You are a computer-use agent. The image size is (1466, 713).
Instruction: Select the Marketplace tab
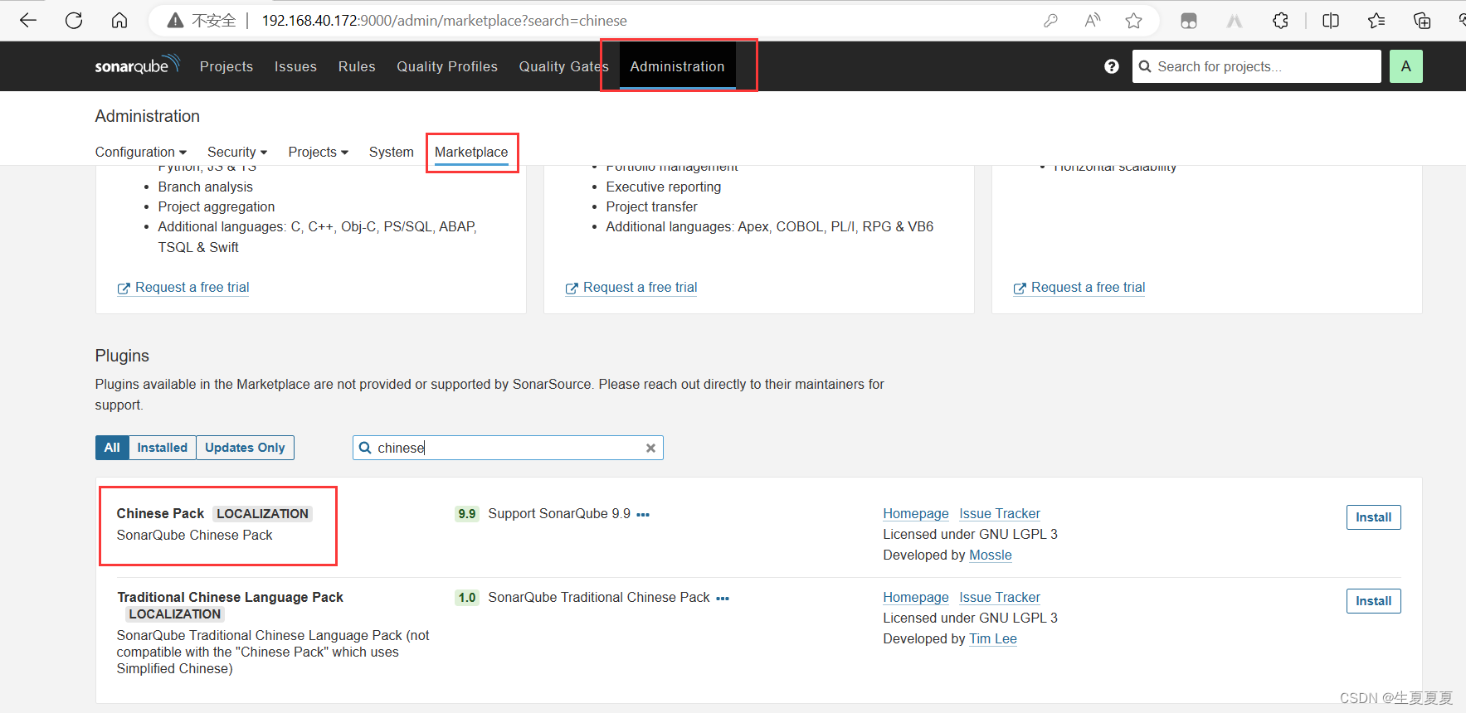pos(471,152)
